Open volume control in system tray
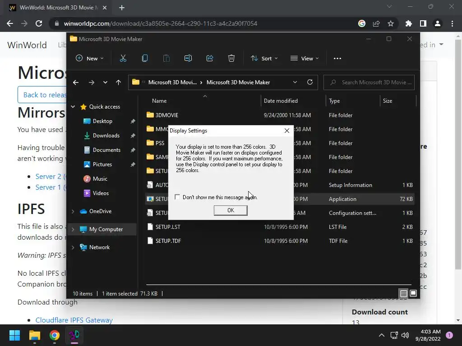This screenshot has width=462, height=346. click(x=405, y=335)
